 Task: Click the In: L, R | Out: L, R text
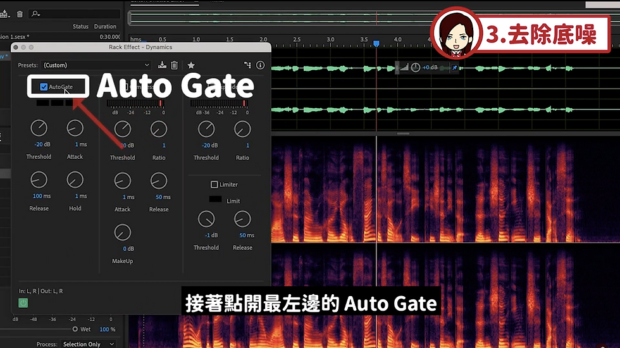40,291
